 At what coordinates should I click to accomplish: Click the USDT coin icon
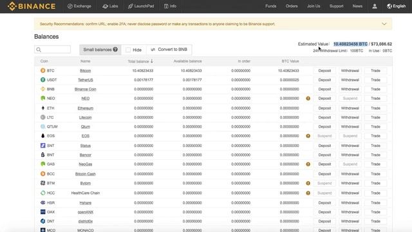[43, 80]
